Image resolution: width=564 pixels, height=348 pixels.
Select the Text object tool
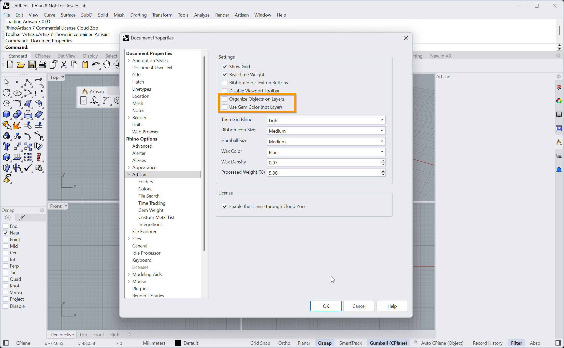(x=7, y=146)
